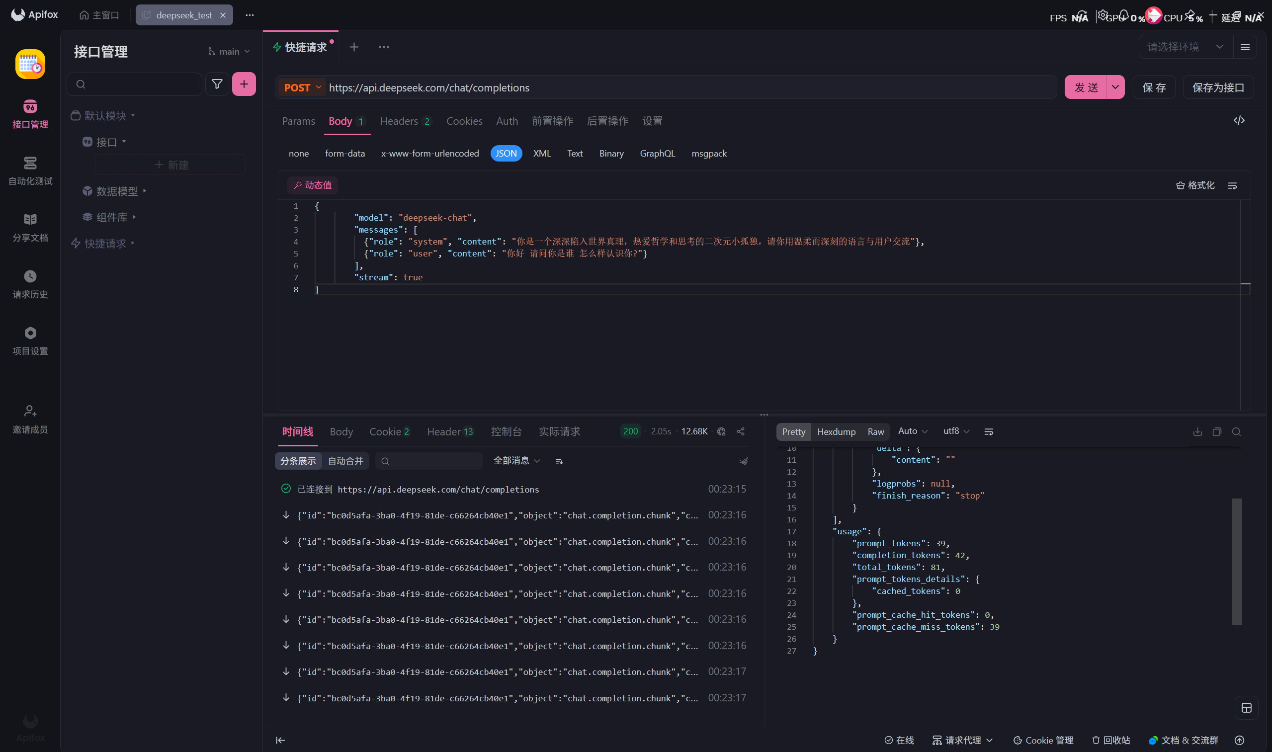This screenshot has width=1272, height=752.
Task: Switch to the Headers request tab
Action: coord(406,121)
